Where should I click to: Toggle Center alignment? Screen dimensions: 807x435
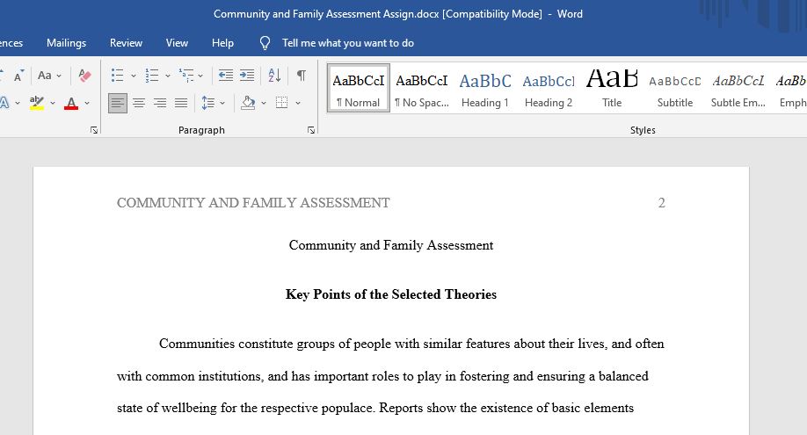[138, 103]
